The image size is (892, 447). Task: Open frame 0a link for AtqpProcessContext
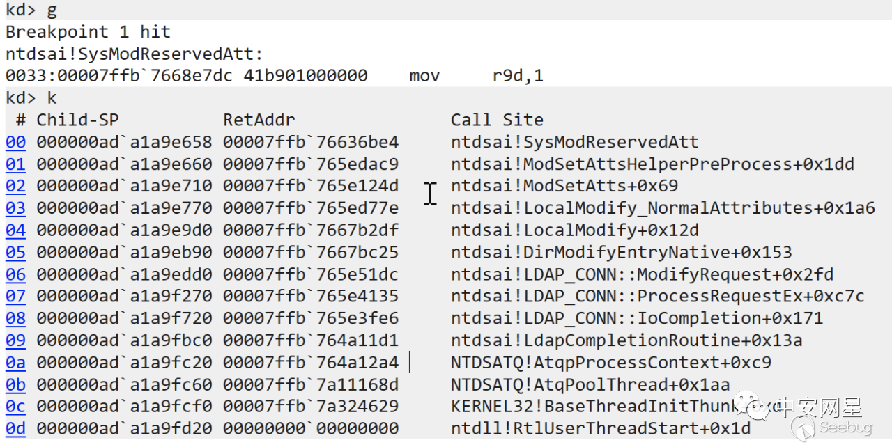tap(15, 363)
